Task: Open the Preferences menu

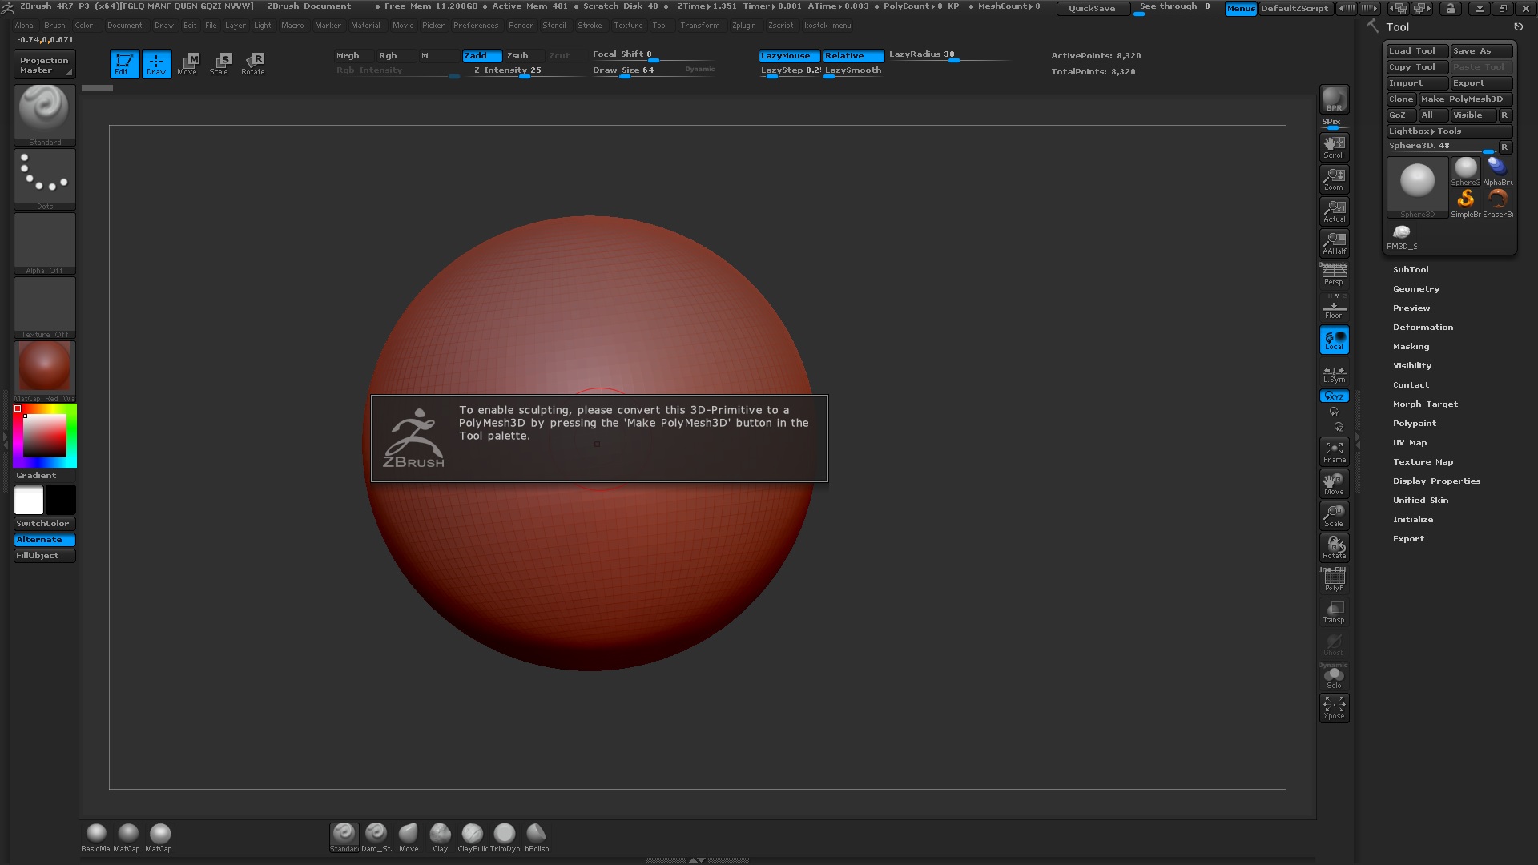Action: [x=476, y=26]
